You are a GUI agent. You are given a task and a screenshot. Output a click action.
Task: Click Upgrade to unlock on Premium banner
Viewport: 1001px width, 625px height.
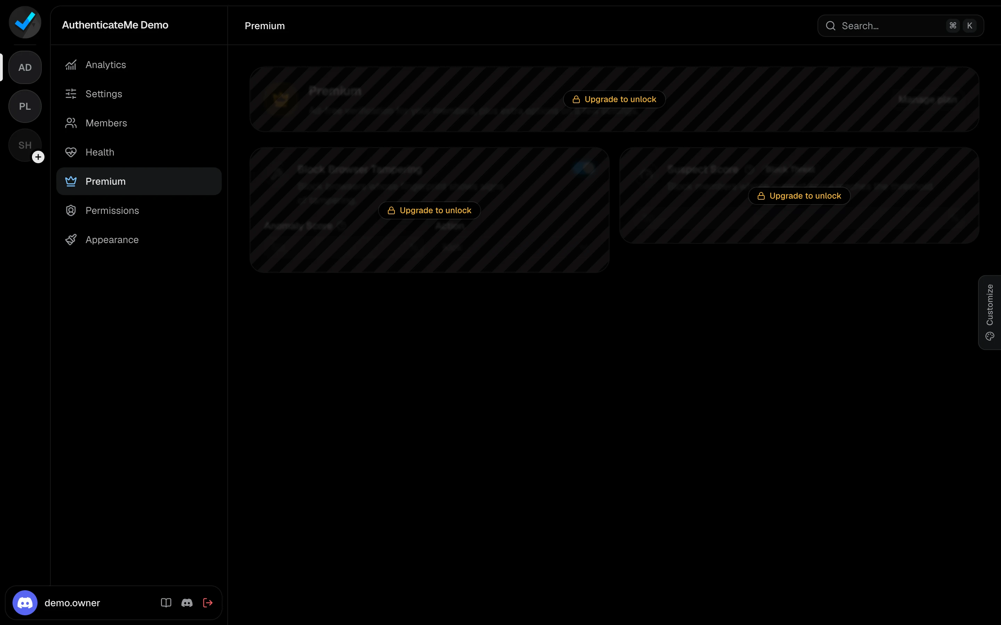(614, 99)
